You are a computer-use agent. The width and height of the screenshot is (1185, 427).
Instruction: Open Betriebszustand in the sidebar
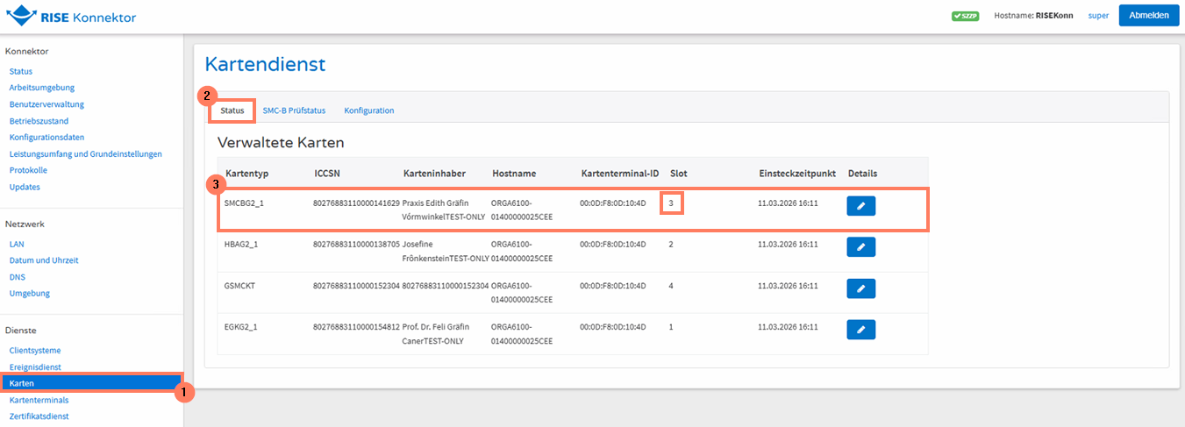39,121
